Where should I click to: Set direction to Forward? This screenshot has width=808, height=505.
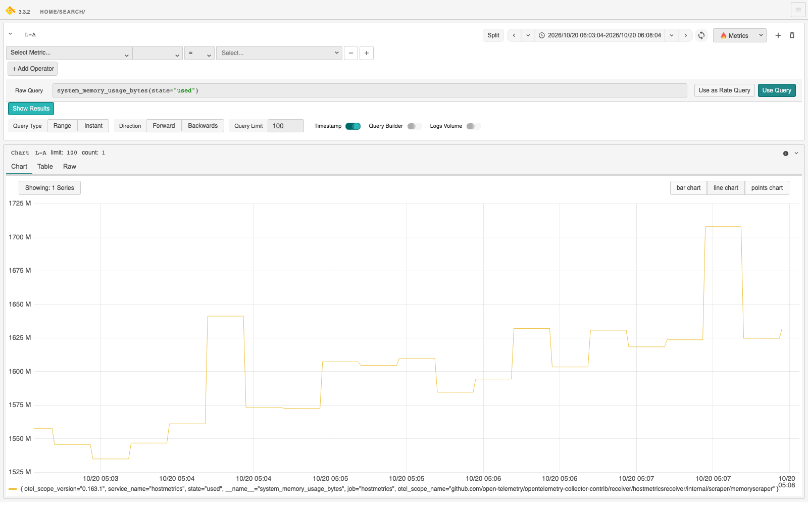click(164, 126)
